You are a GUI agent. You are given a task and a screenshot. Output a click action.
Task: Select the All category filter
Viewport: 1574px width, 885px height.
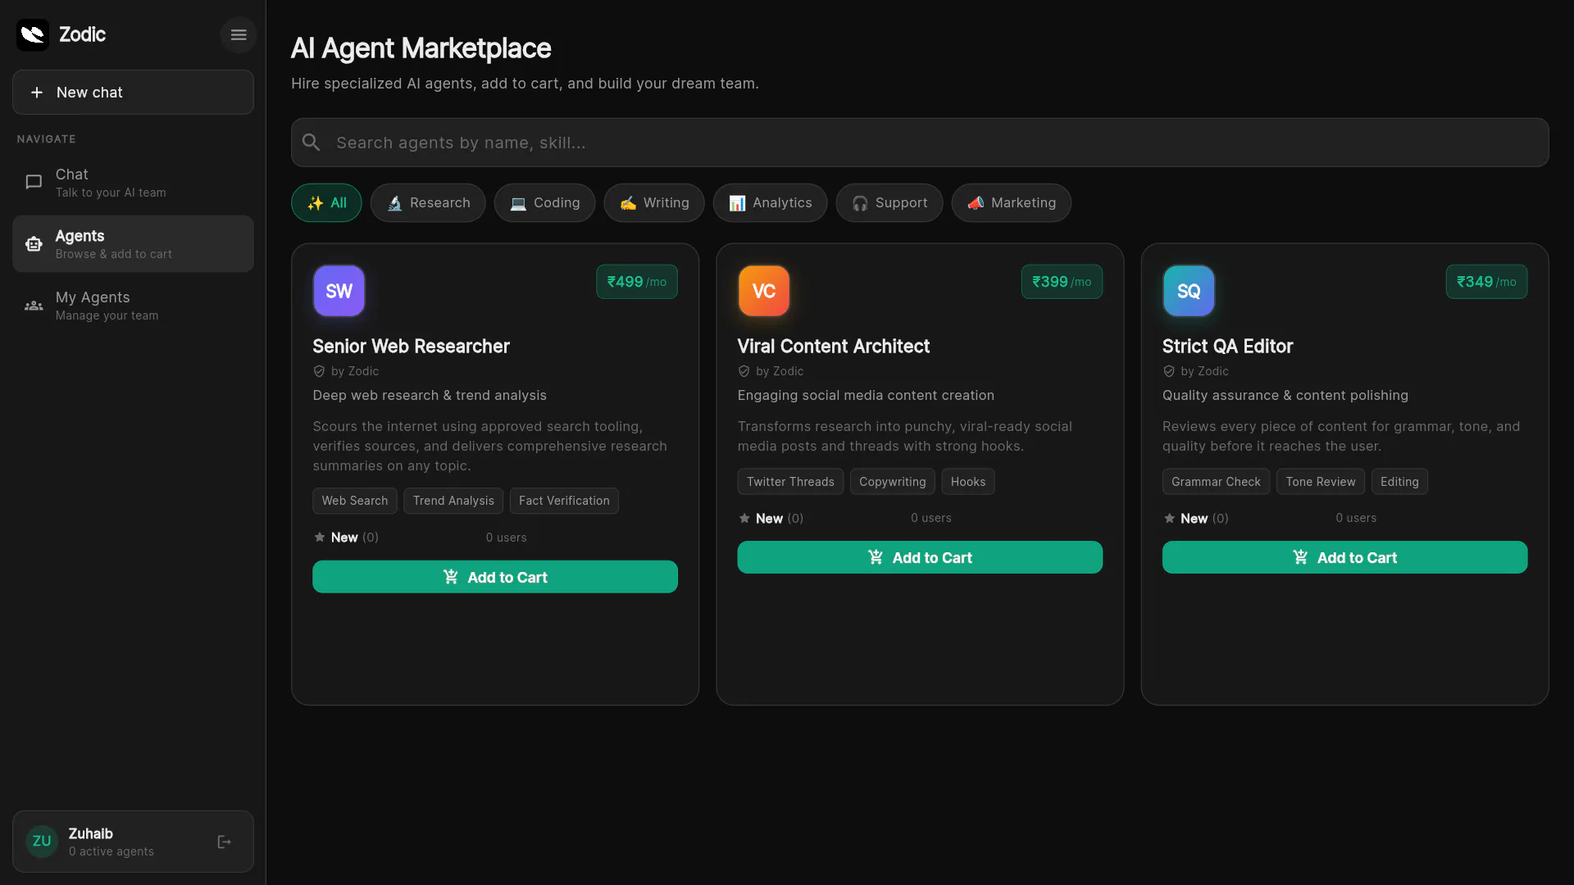(x=326, y=202)
